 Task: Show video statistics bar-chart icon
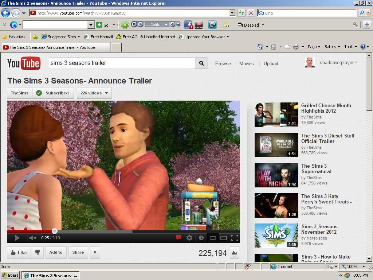235,253
